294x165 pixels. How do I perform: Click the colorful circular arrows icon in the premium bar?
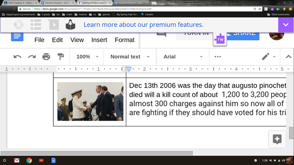point(18,25)
